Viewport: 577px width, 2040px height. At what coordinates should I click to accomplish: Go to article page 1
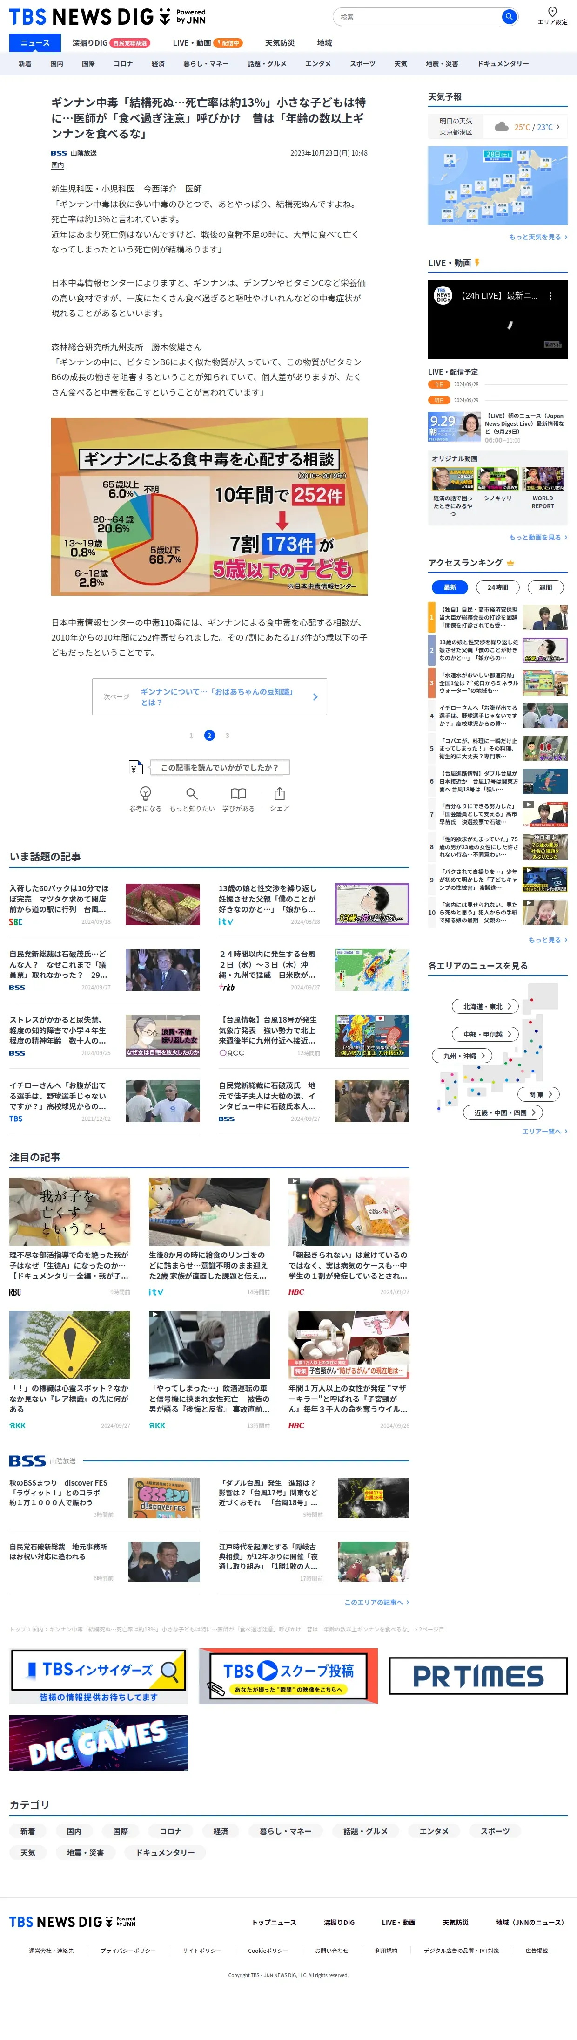point(191,735)
